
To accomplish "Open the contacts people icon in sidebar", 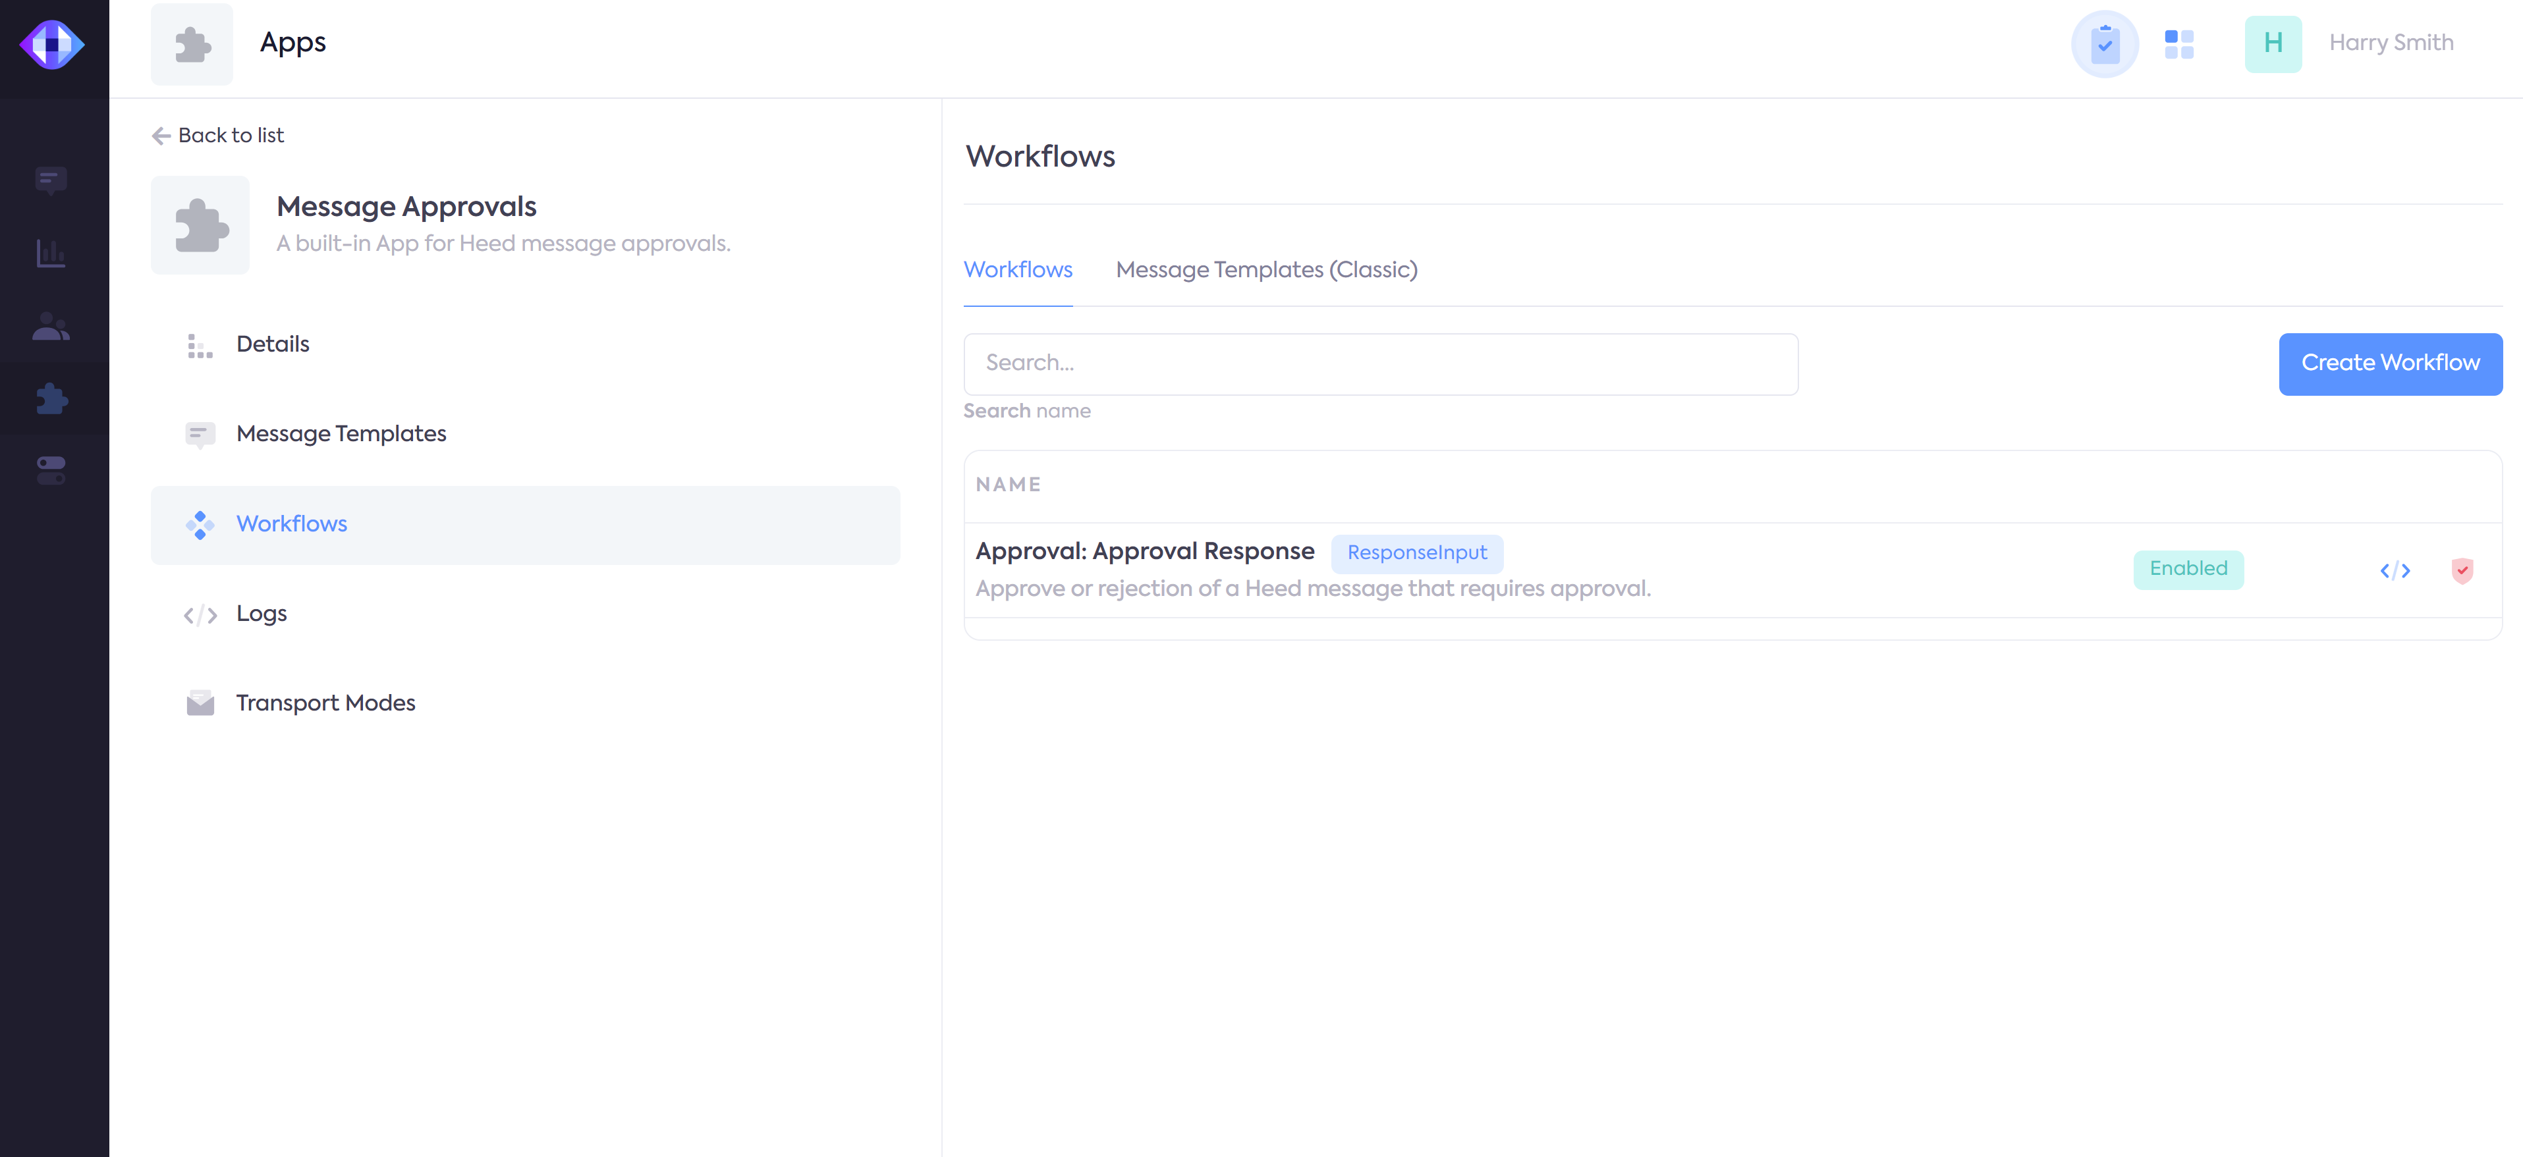I will pos(51,327).
